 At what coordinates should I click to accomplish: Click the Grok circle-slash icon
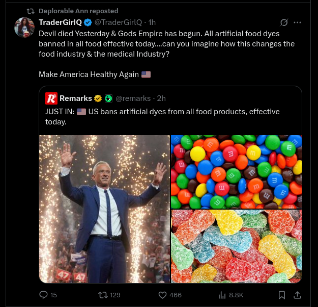click(284, 22)
